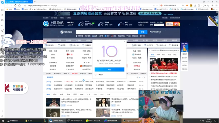Open the boxer news thumbnail
The height and width of the screenshot is (123, 219).
pyautogui.click(x=53, y=102)
